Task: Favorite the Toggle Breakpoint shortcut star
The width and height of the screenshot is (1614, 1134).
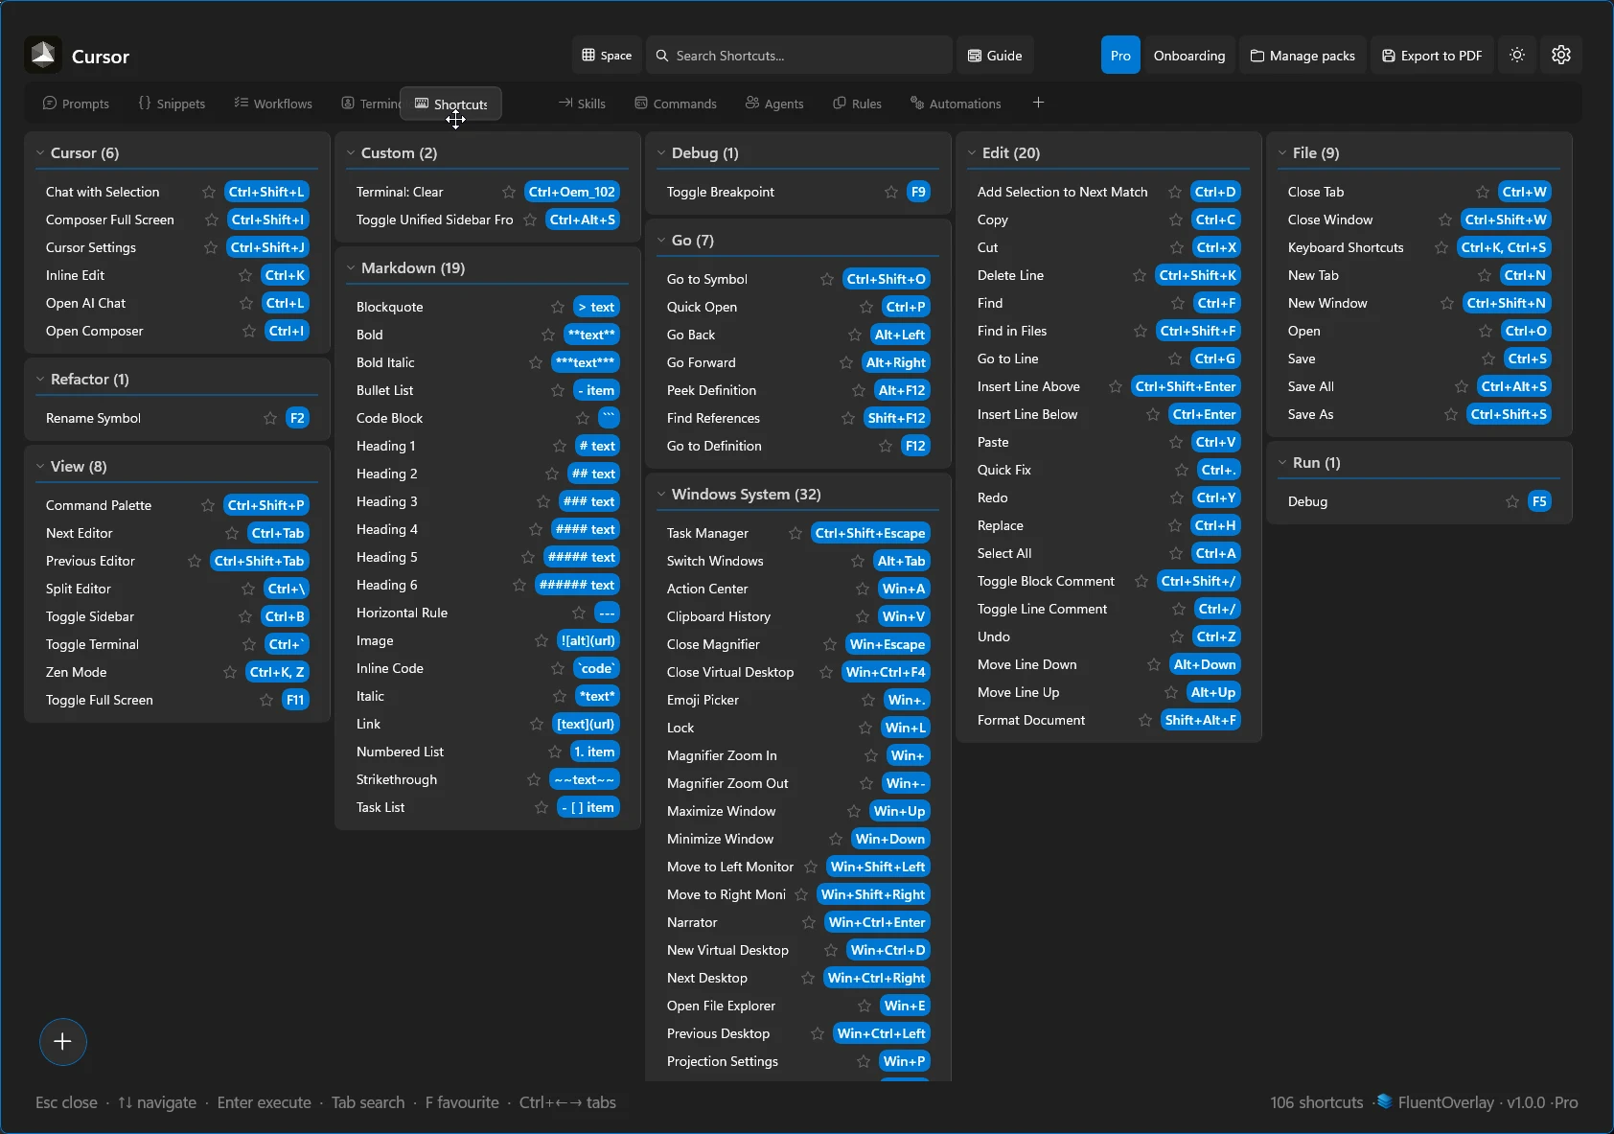Action: (889, 192)
